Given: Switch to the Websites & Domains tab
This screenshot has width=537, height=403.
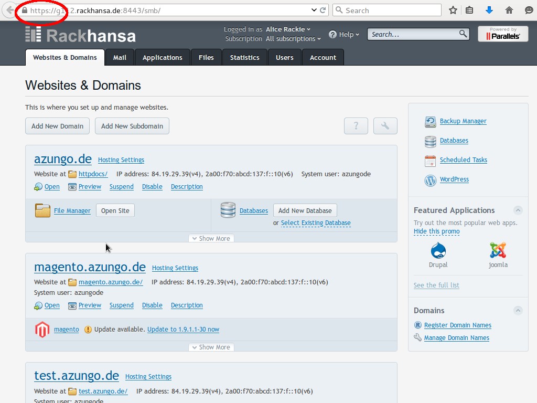Looking at the screenshot, I should [x=65, y=57].
